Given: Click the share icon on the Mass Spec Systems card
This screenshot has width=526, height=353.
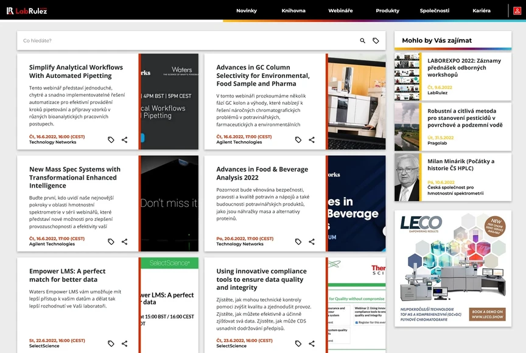Looking at the screenshot, I should [x=125, y=241].
